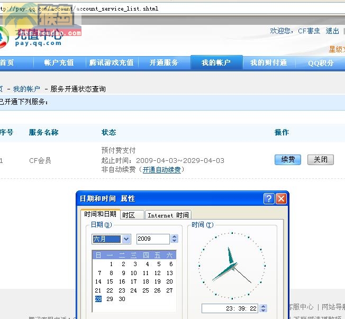345x319 pixels.
Task: Open the Internet 时间 dialog tab
Action: (x=168, y=215)
